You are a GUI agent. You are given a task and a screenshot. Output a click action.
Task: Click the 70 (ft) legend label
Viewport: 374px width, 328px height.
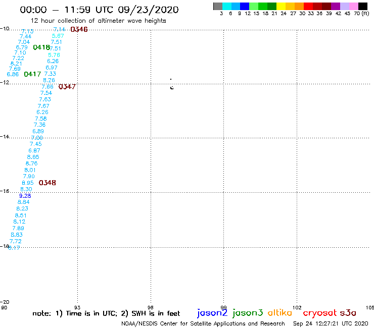pos(361,13)
